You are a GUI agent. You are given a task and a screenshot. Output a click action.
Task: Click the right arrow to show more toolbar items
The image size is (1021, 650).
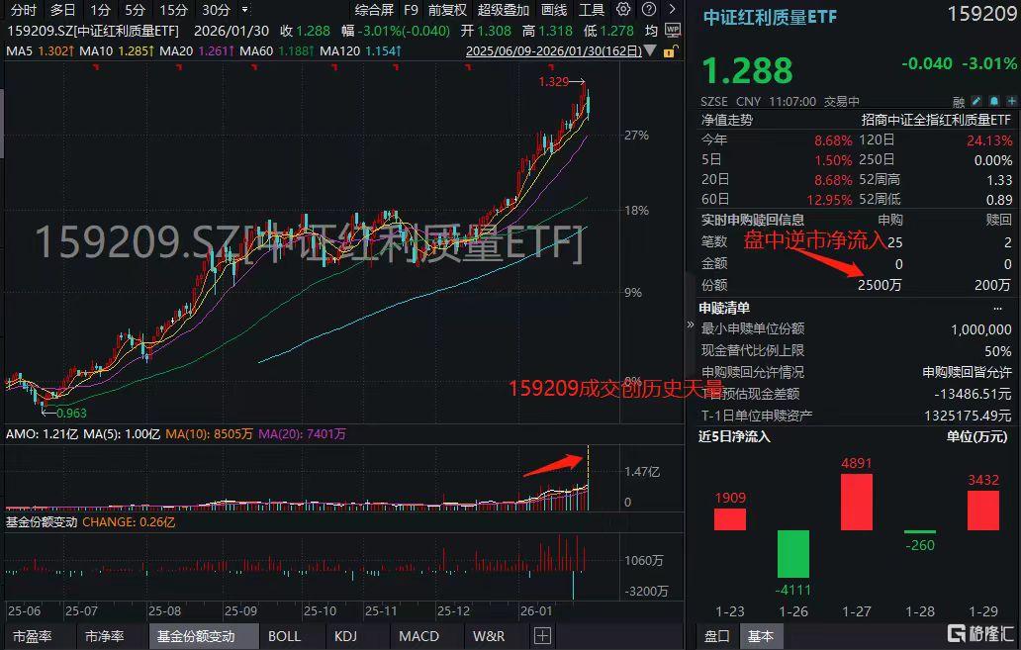(x=672, y=9)
